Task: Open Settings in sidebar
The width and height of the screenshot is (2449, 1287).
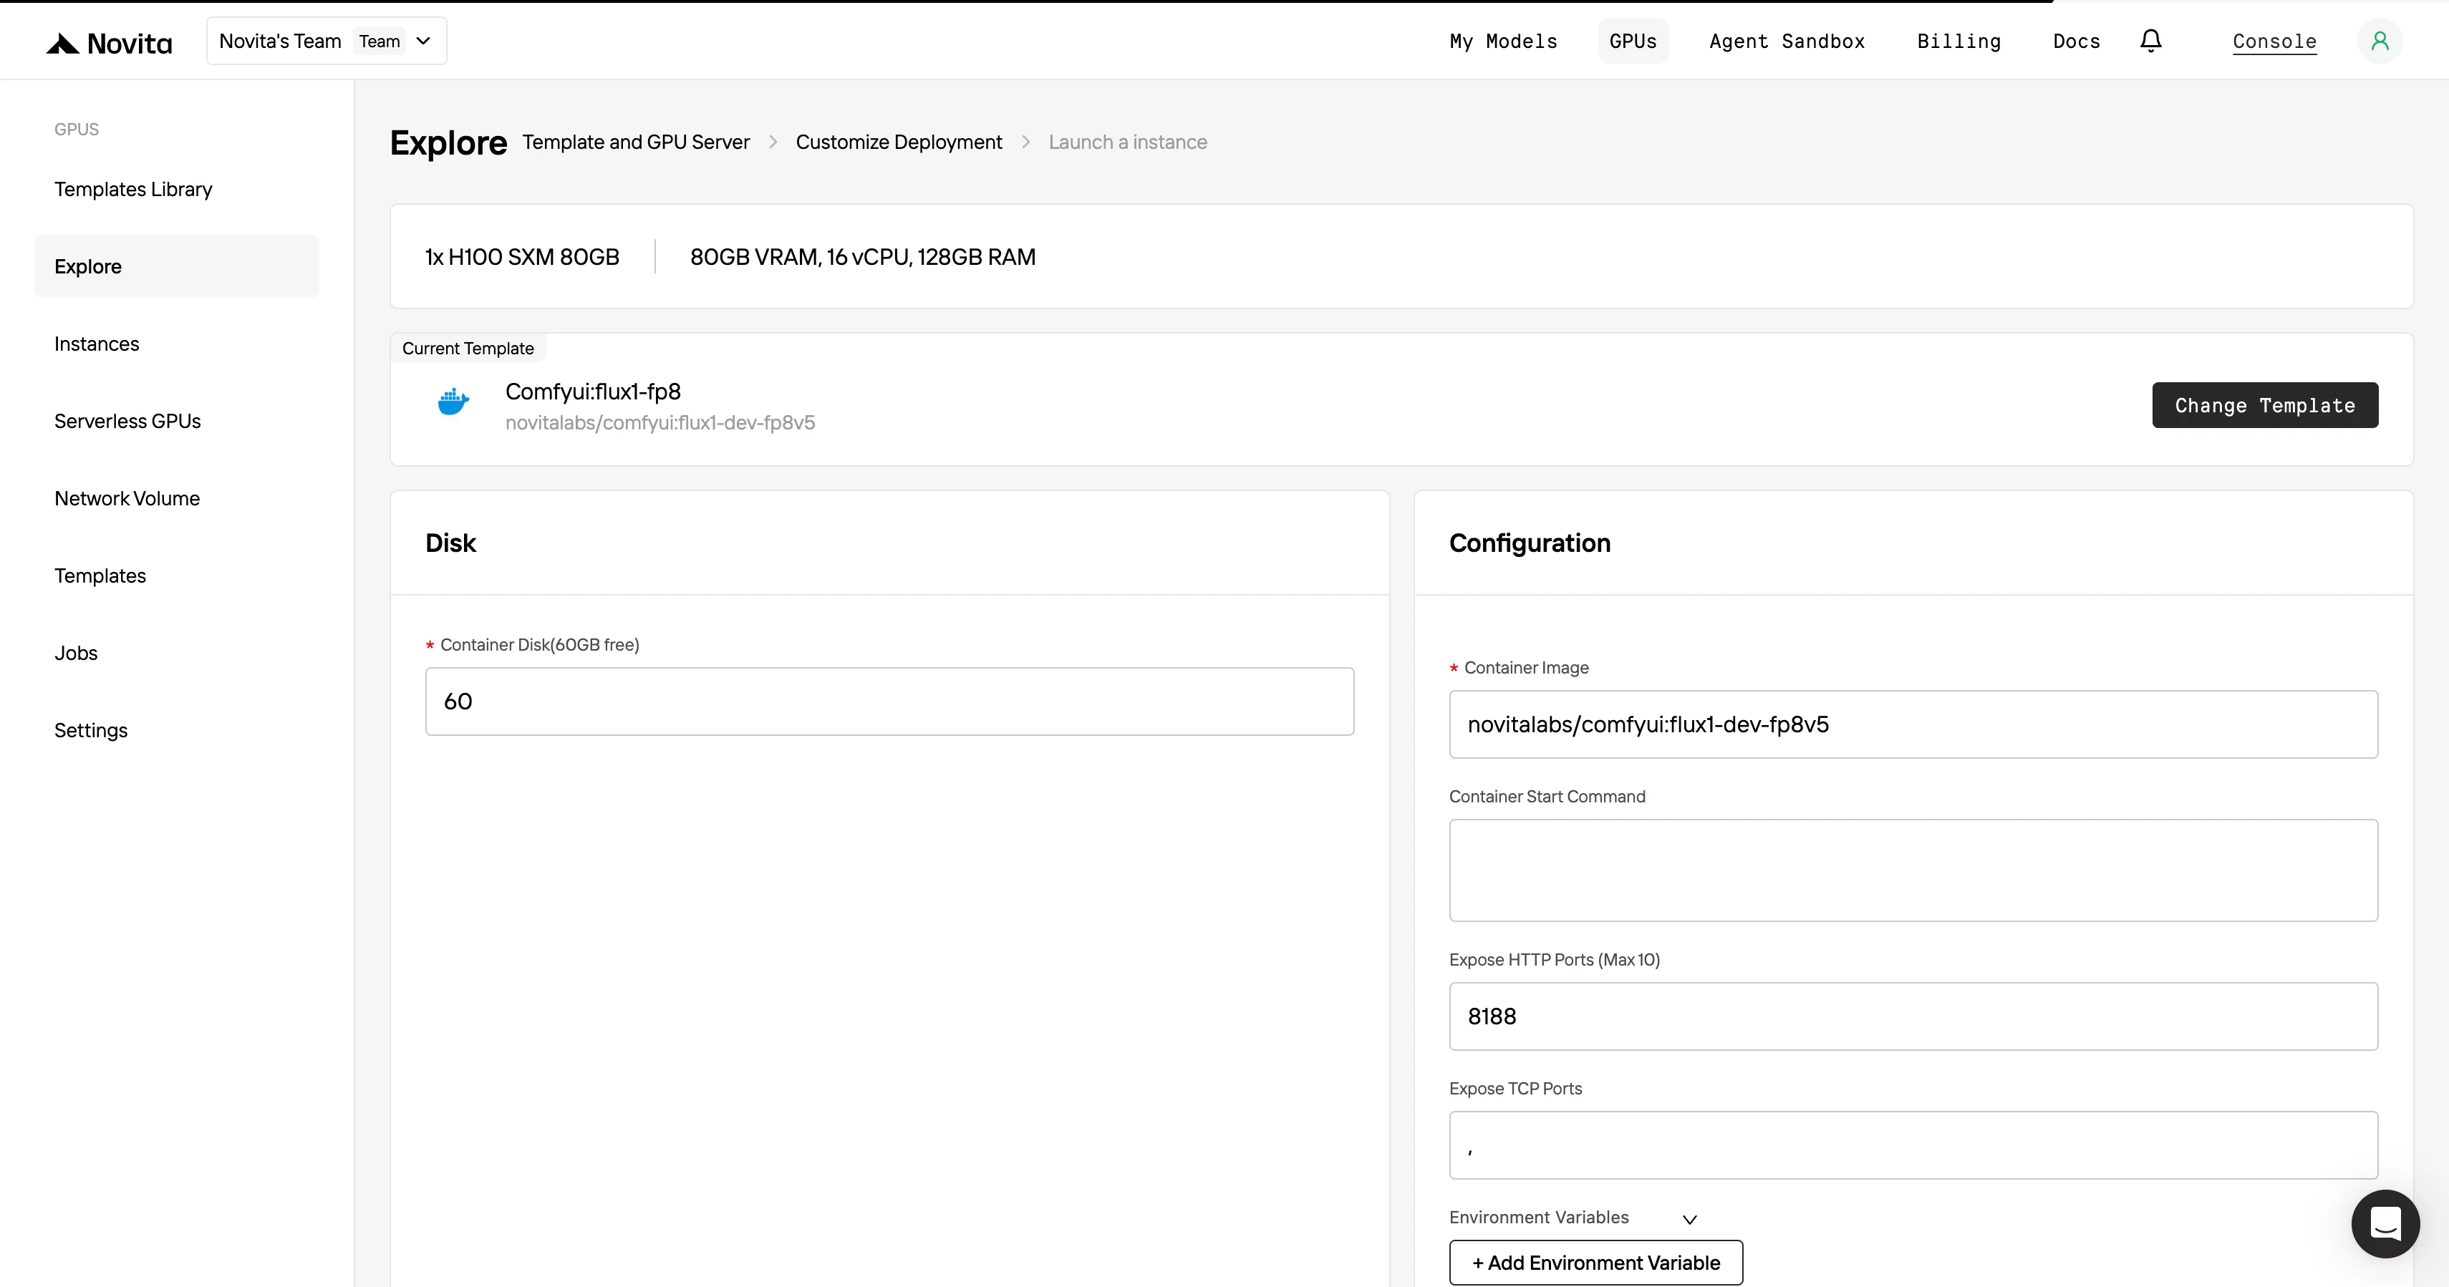Action: (x=177, y=730)
